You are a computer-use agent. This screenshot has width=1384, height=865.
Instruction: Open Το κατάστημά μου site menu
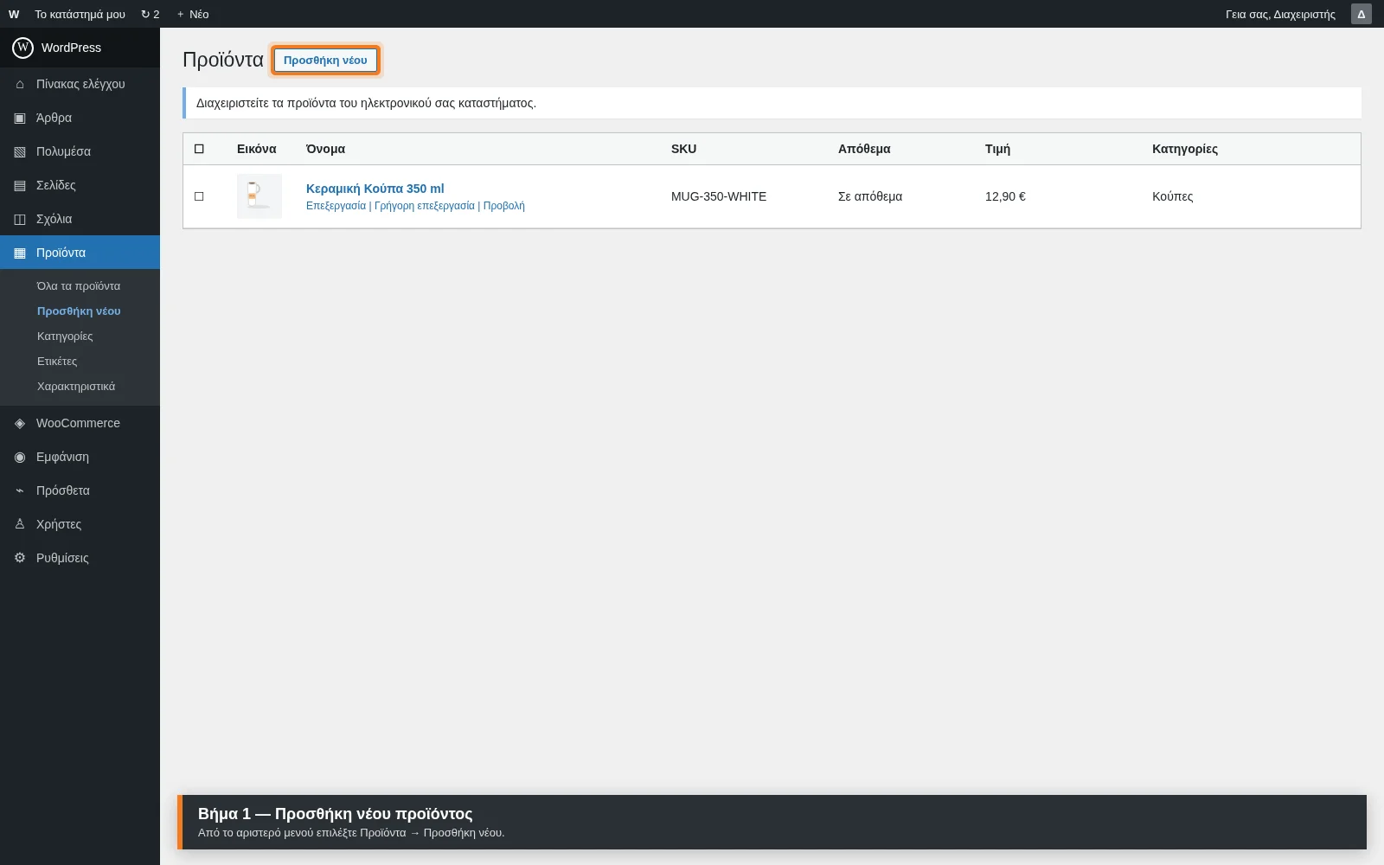(80, 14)
